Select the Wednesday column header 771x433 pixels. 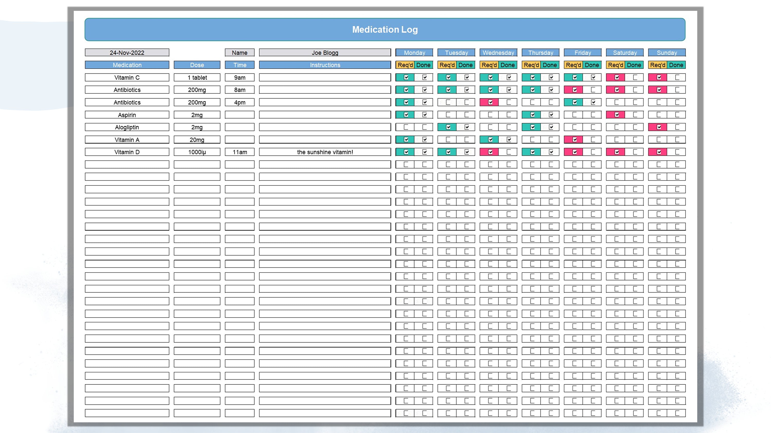(x=498, y=53)
